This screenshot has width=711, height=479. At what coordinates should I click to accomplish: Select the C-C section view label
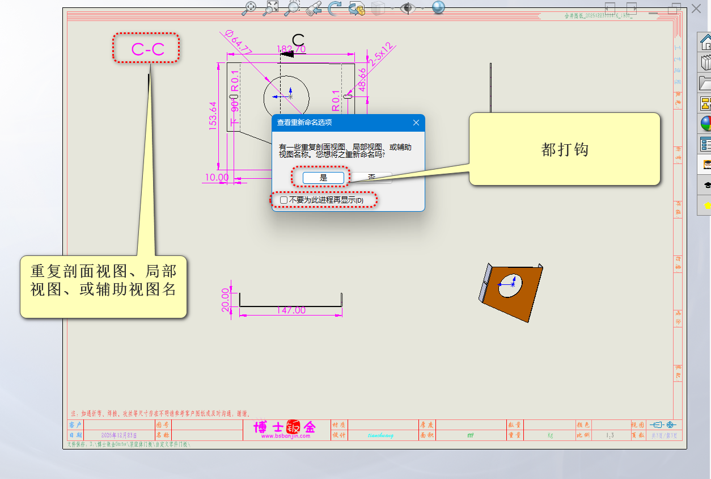pyautogui.click(x=147, y=49)
